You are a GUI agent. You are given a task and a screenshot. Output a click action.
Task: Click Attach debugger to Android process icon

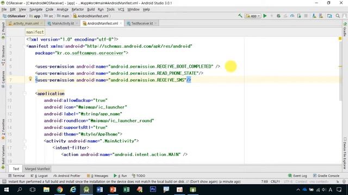(299, 16)
